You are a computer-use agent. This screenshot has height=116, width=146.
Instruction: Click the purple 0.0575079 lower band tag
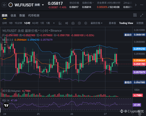point(139,72)
